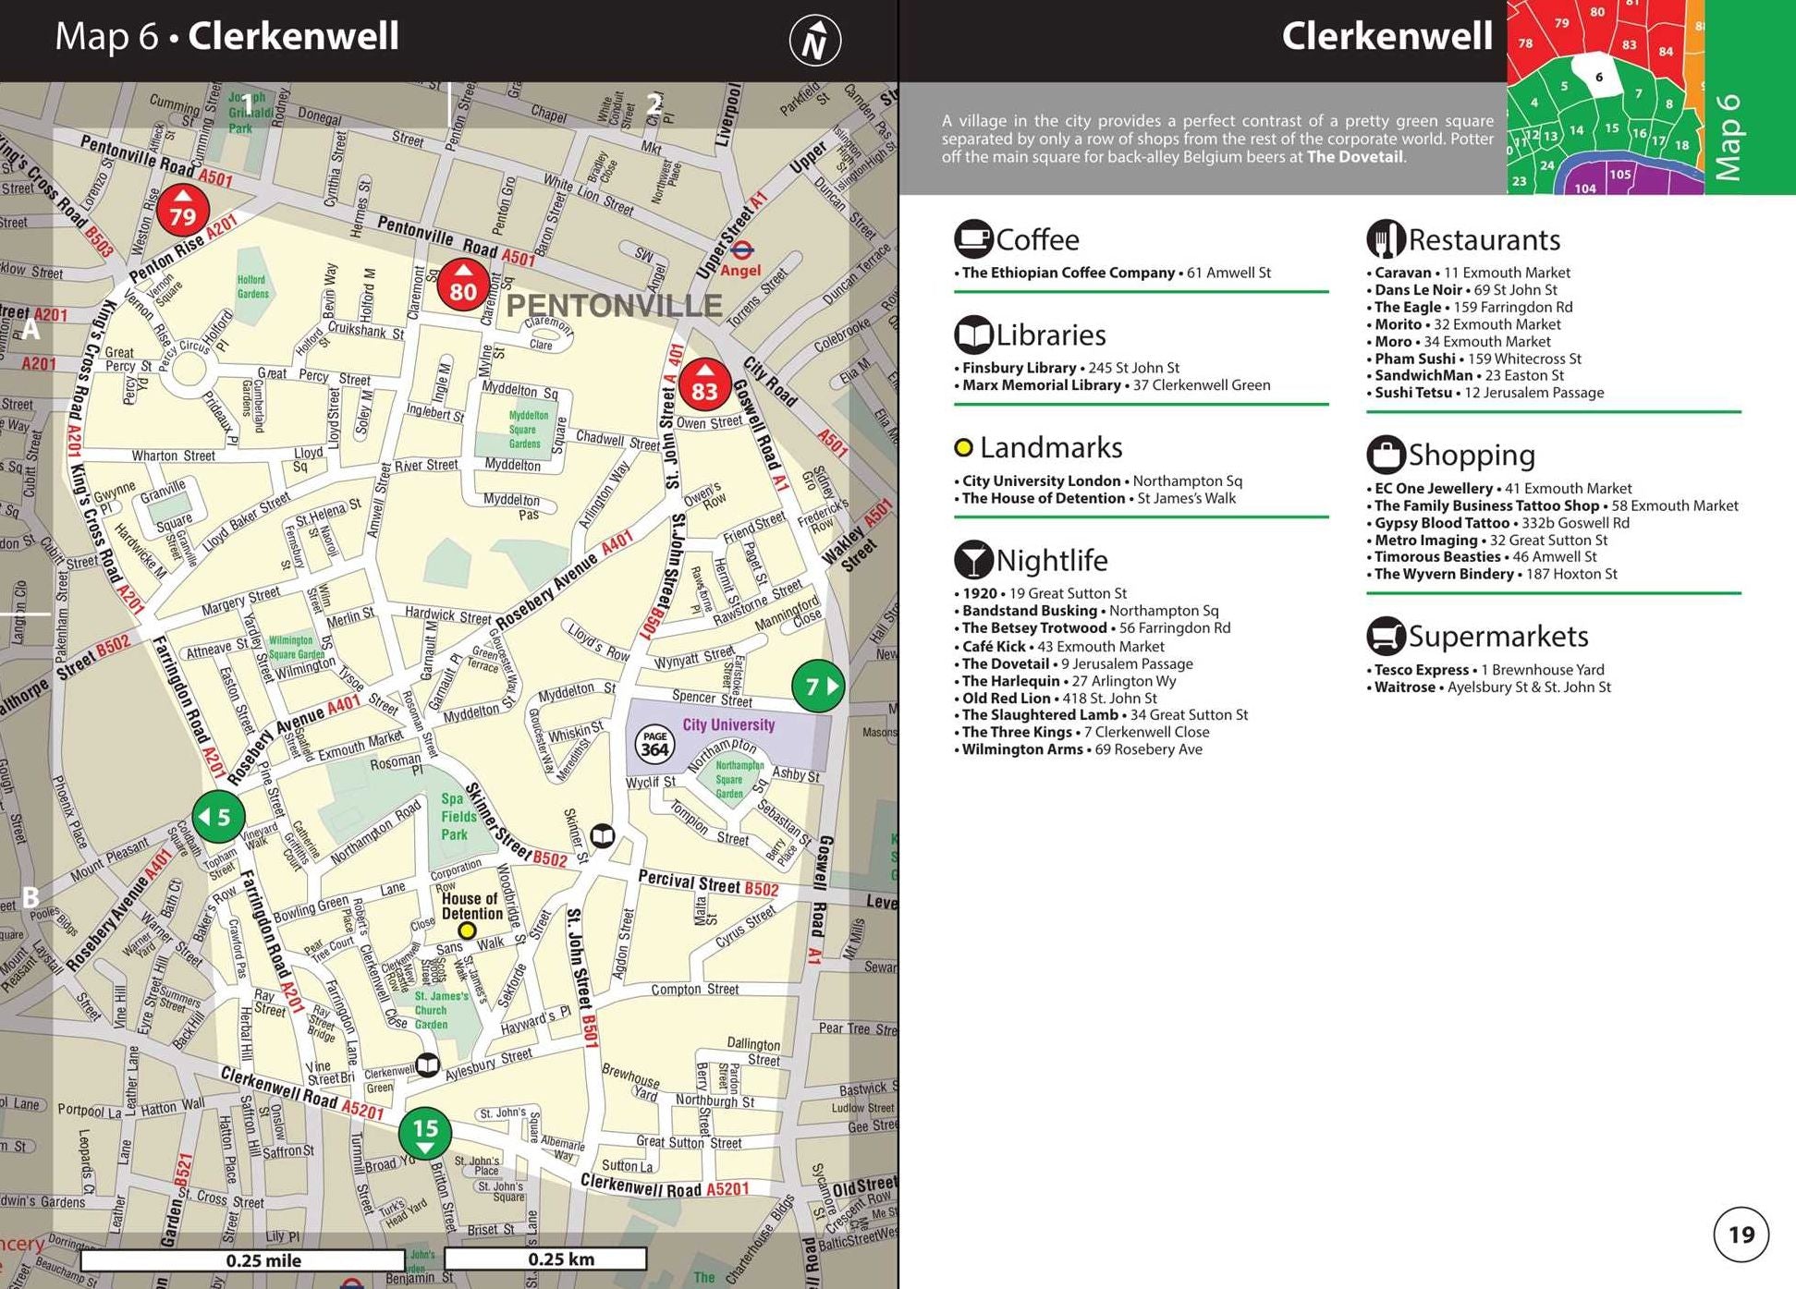The height and width of the screenshot is (1289, 1796).
Task: Click the Landmarks yellow circle icon
Action: coord(964,448)
